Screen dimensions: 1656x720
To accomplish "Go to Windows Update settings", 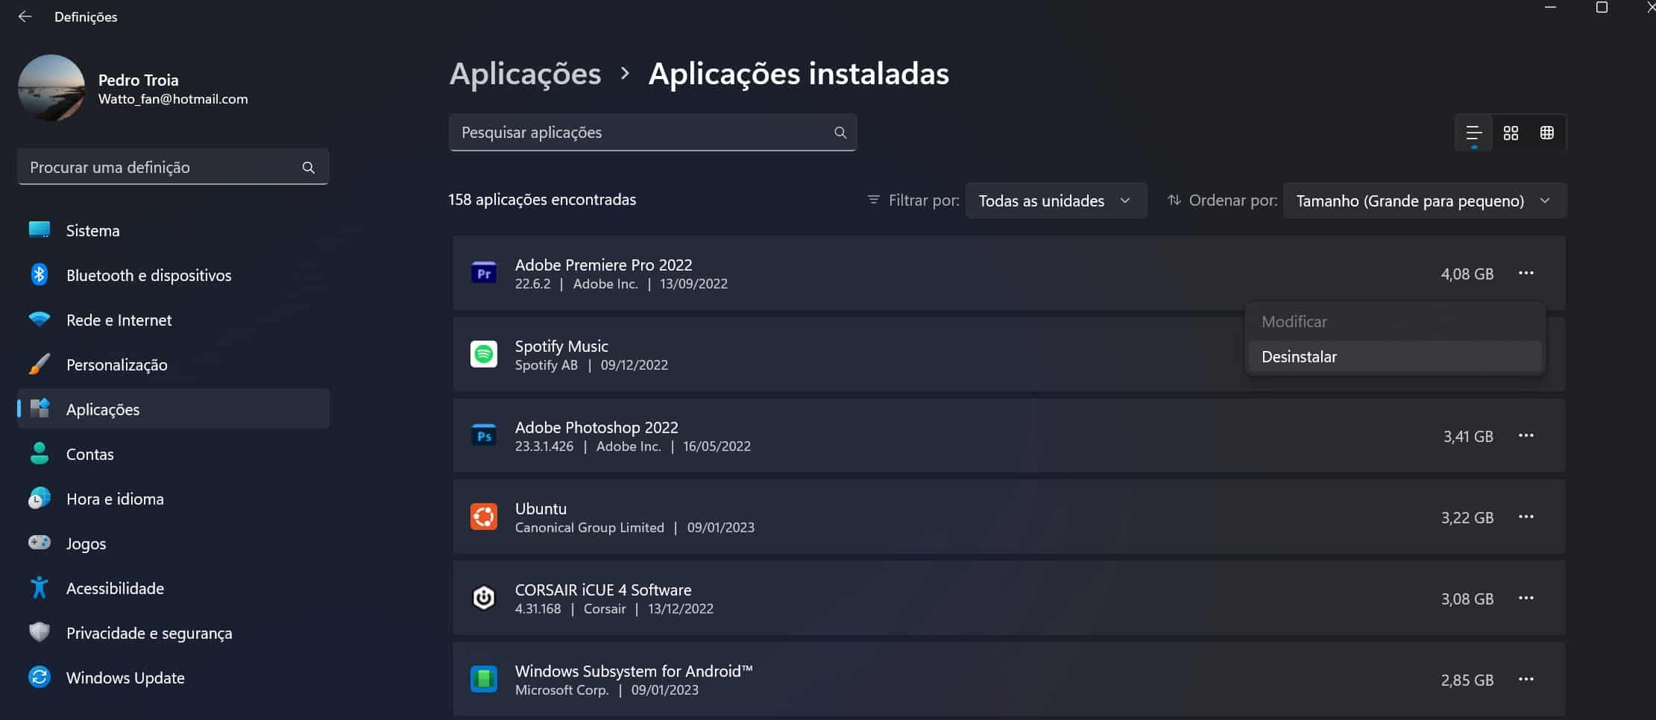I will click(125, 678).
